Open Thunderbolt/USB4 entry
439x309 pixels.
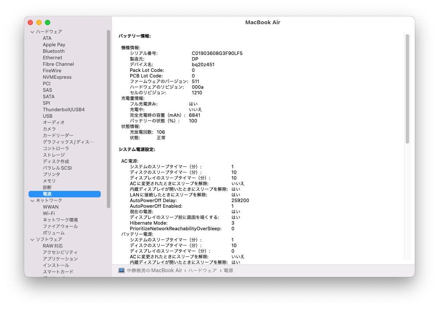[x=64, y=109]
